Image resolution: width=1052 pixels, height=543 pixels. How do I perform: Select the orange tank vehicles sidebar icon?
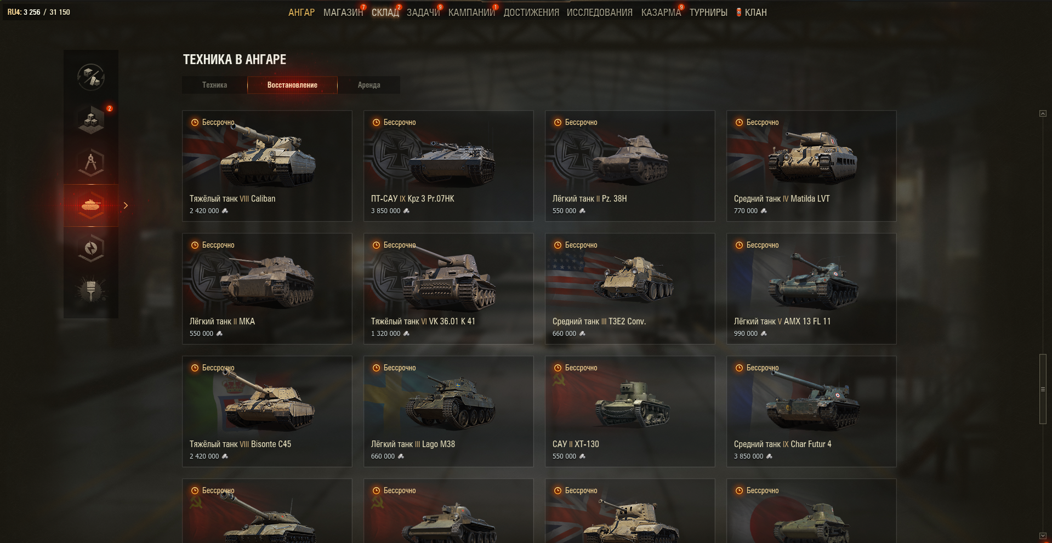point(91,205)
